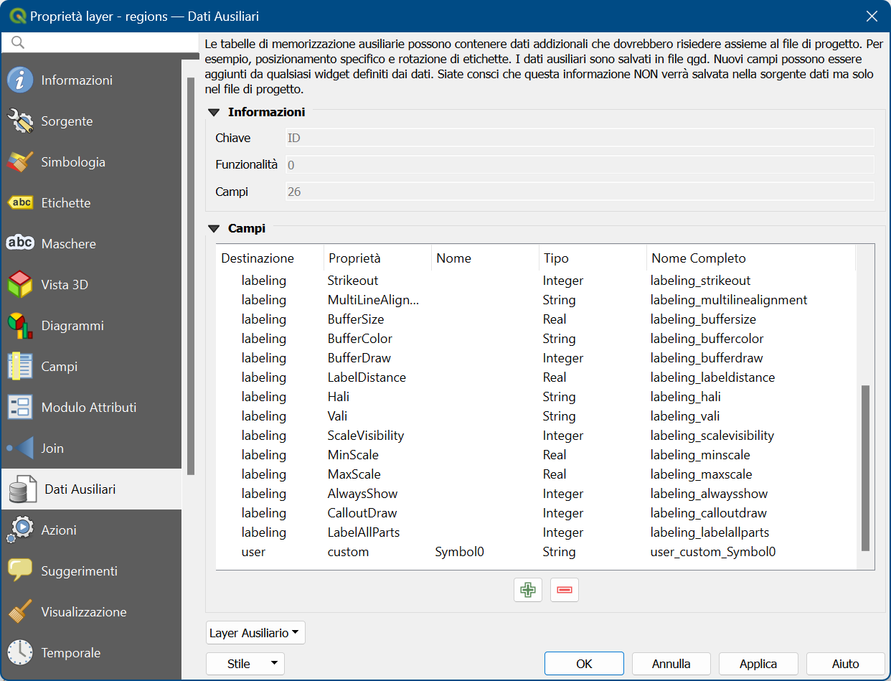The image size is (891, 681).
Task: Click red minus remove field icon
Action: point(565,590)
